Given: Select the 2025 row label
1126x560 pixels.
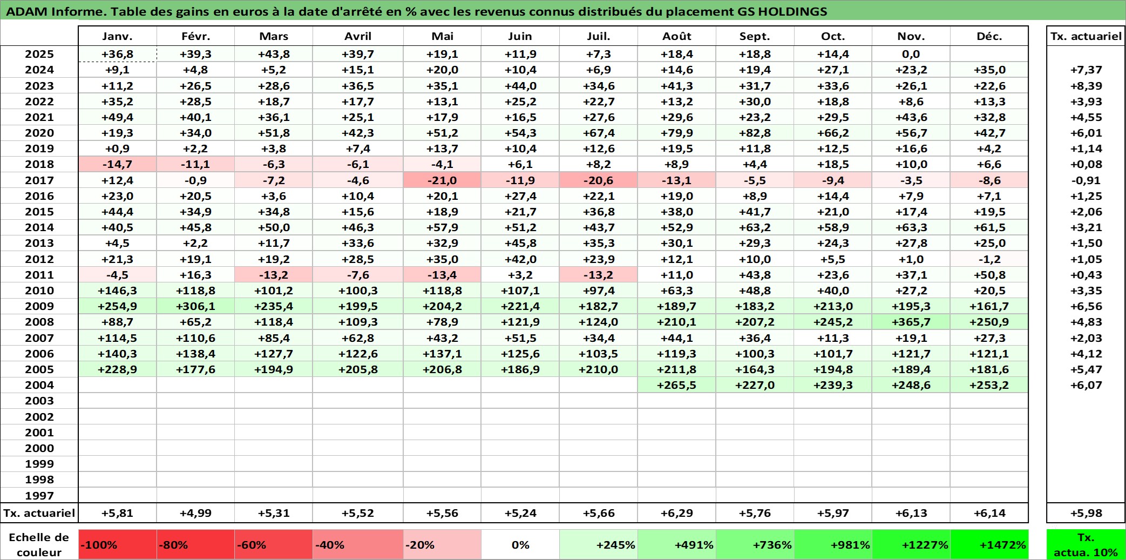Looking at the screenshot, I should pos(39,54).
